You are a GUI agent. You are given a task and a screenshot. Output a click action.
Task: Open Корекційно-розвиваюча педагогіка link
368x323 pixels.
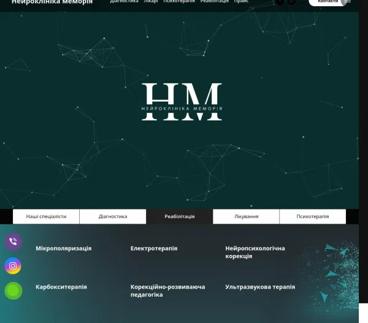168,291
